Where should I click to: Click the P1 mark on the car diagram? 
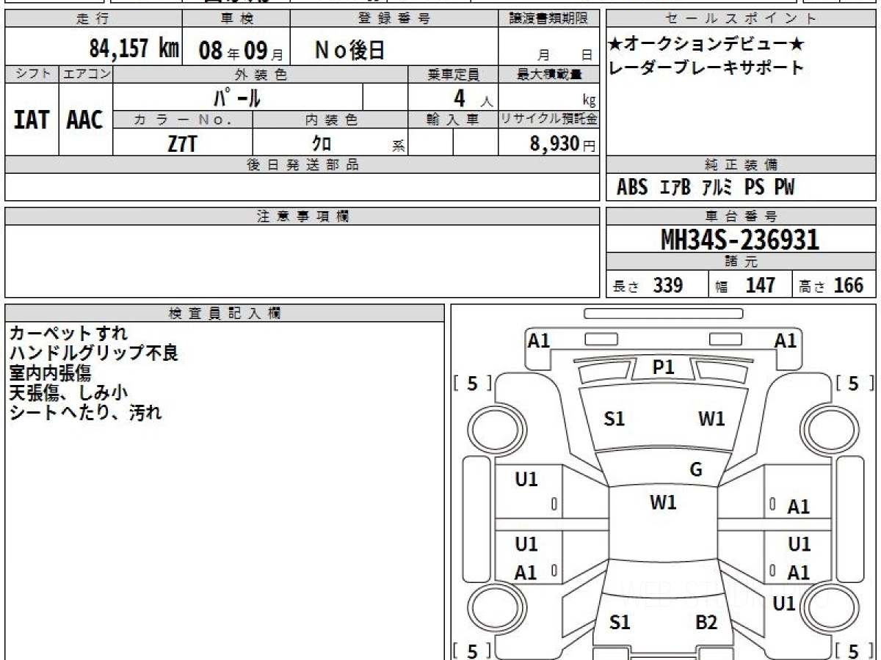[x=664, y=367]
